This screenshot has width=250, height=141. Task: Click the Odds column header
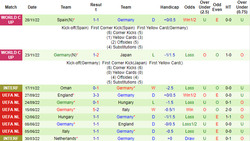point(190,7)
